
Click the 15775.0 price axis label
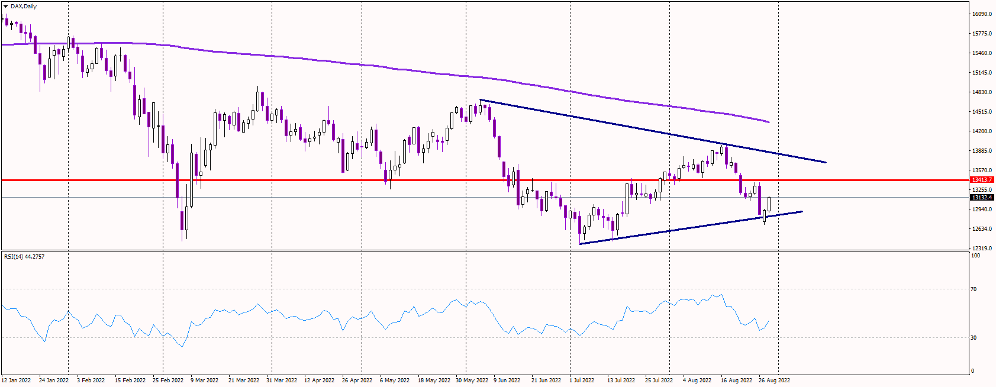coord(982,34)
